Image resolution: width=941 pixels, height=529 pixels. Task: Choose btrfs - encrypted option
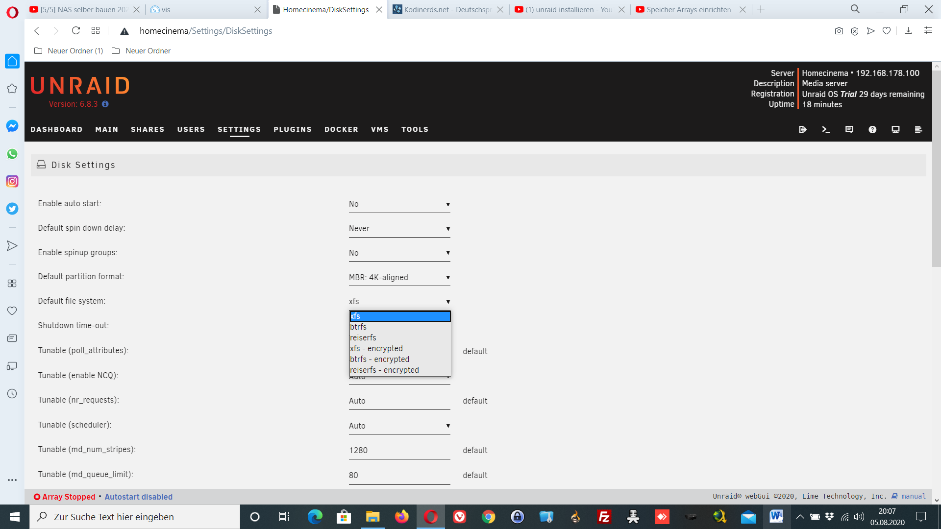point(400,360)
